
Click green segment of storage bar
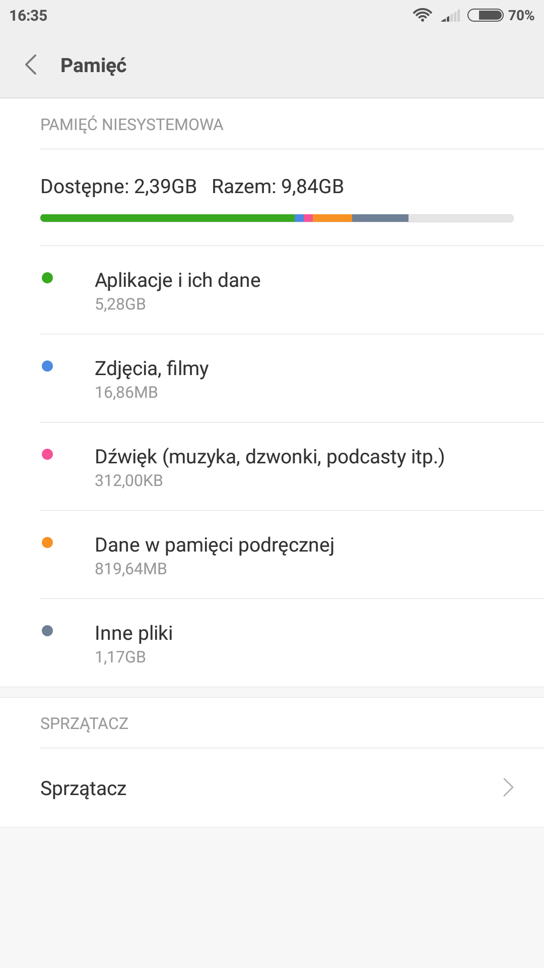coord(167,218)
